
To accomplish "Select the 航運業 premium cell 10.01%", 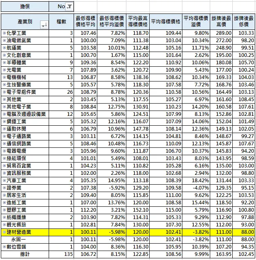I will coord(112,48).
